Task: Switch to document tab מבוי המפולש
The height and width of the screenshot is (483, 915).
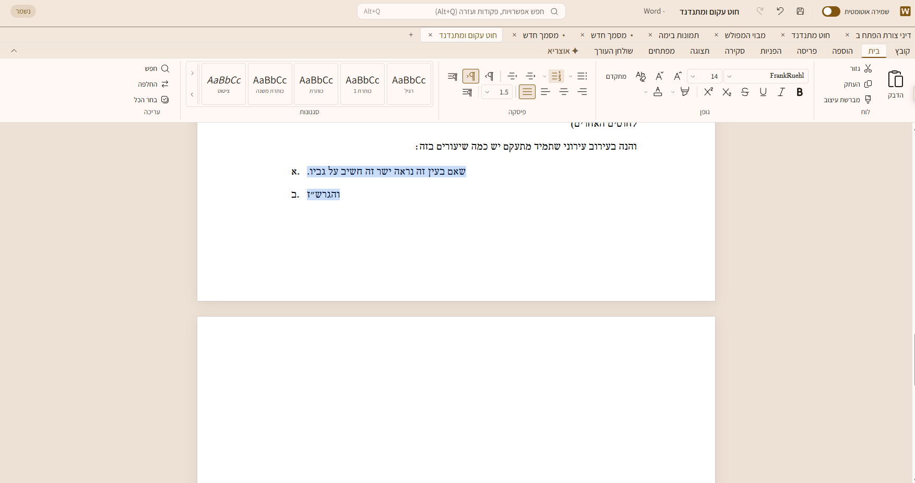Action: pos(745,35)
